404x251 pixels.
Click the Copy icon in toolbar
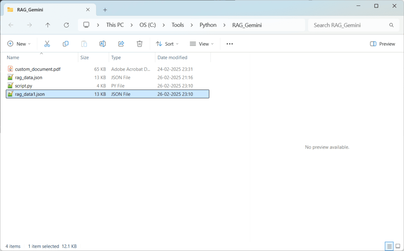click(65, 44)
